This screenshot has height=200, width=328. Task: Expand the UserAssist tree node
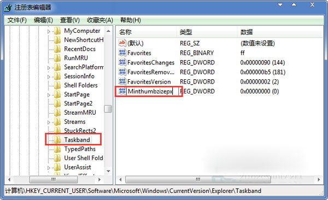pyautogui.click(x=49, y=168)
